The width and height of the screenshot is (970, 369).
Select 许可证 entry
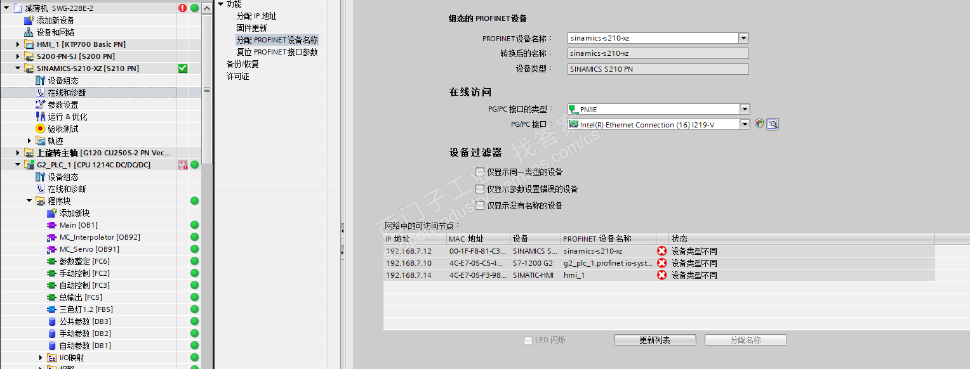238,76
